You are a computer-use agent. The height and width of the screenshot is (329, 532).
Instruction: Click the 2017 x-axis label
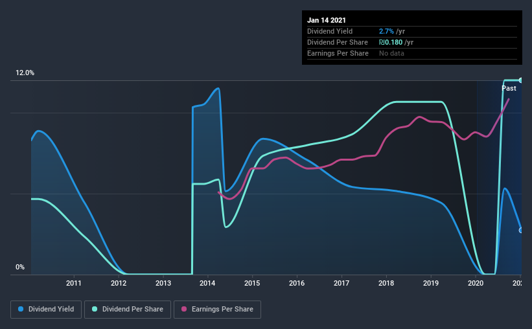pos(341,283)
